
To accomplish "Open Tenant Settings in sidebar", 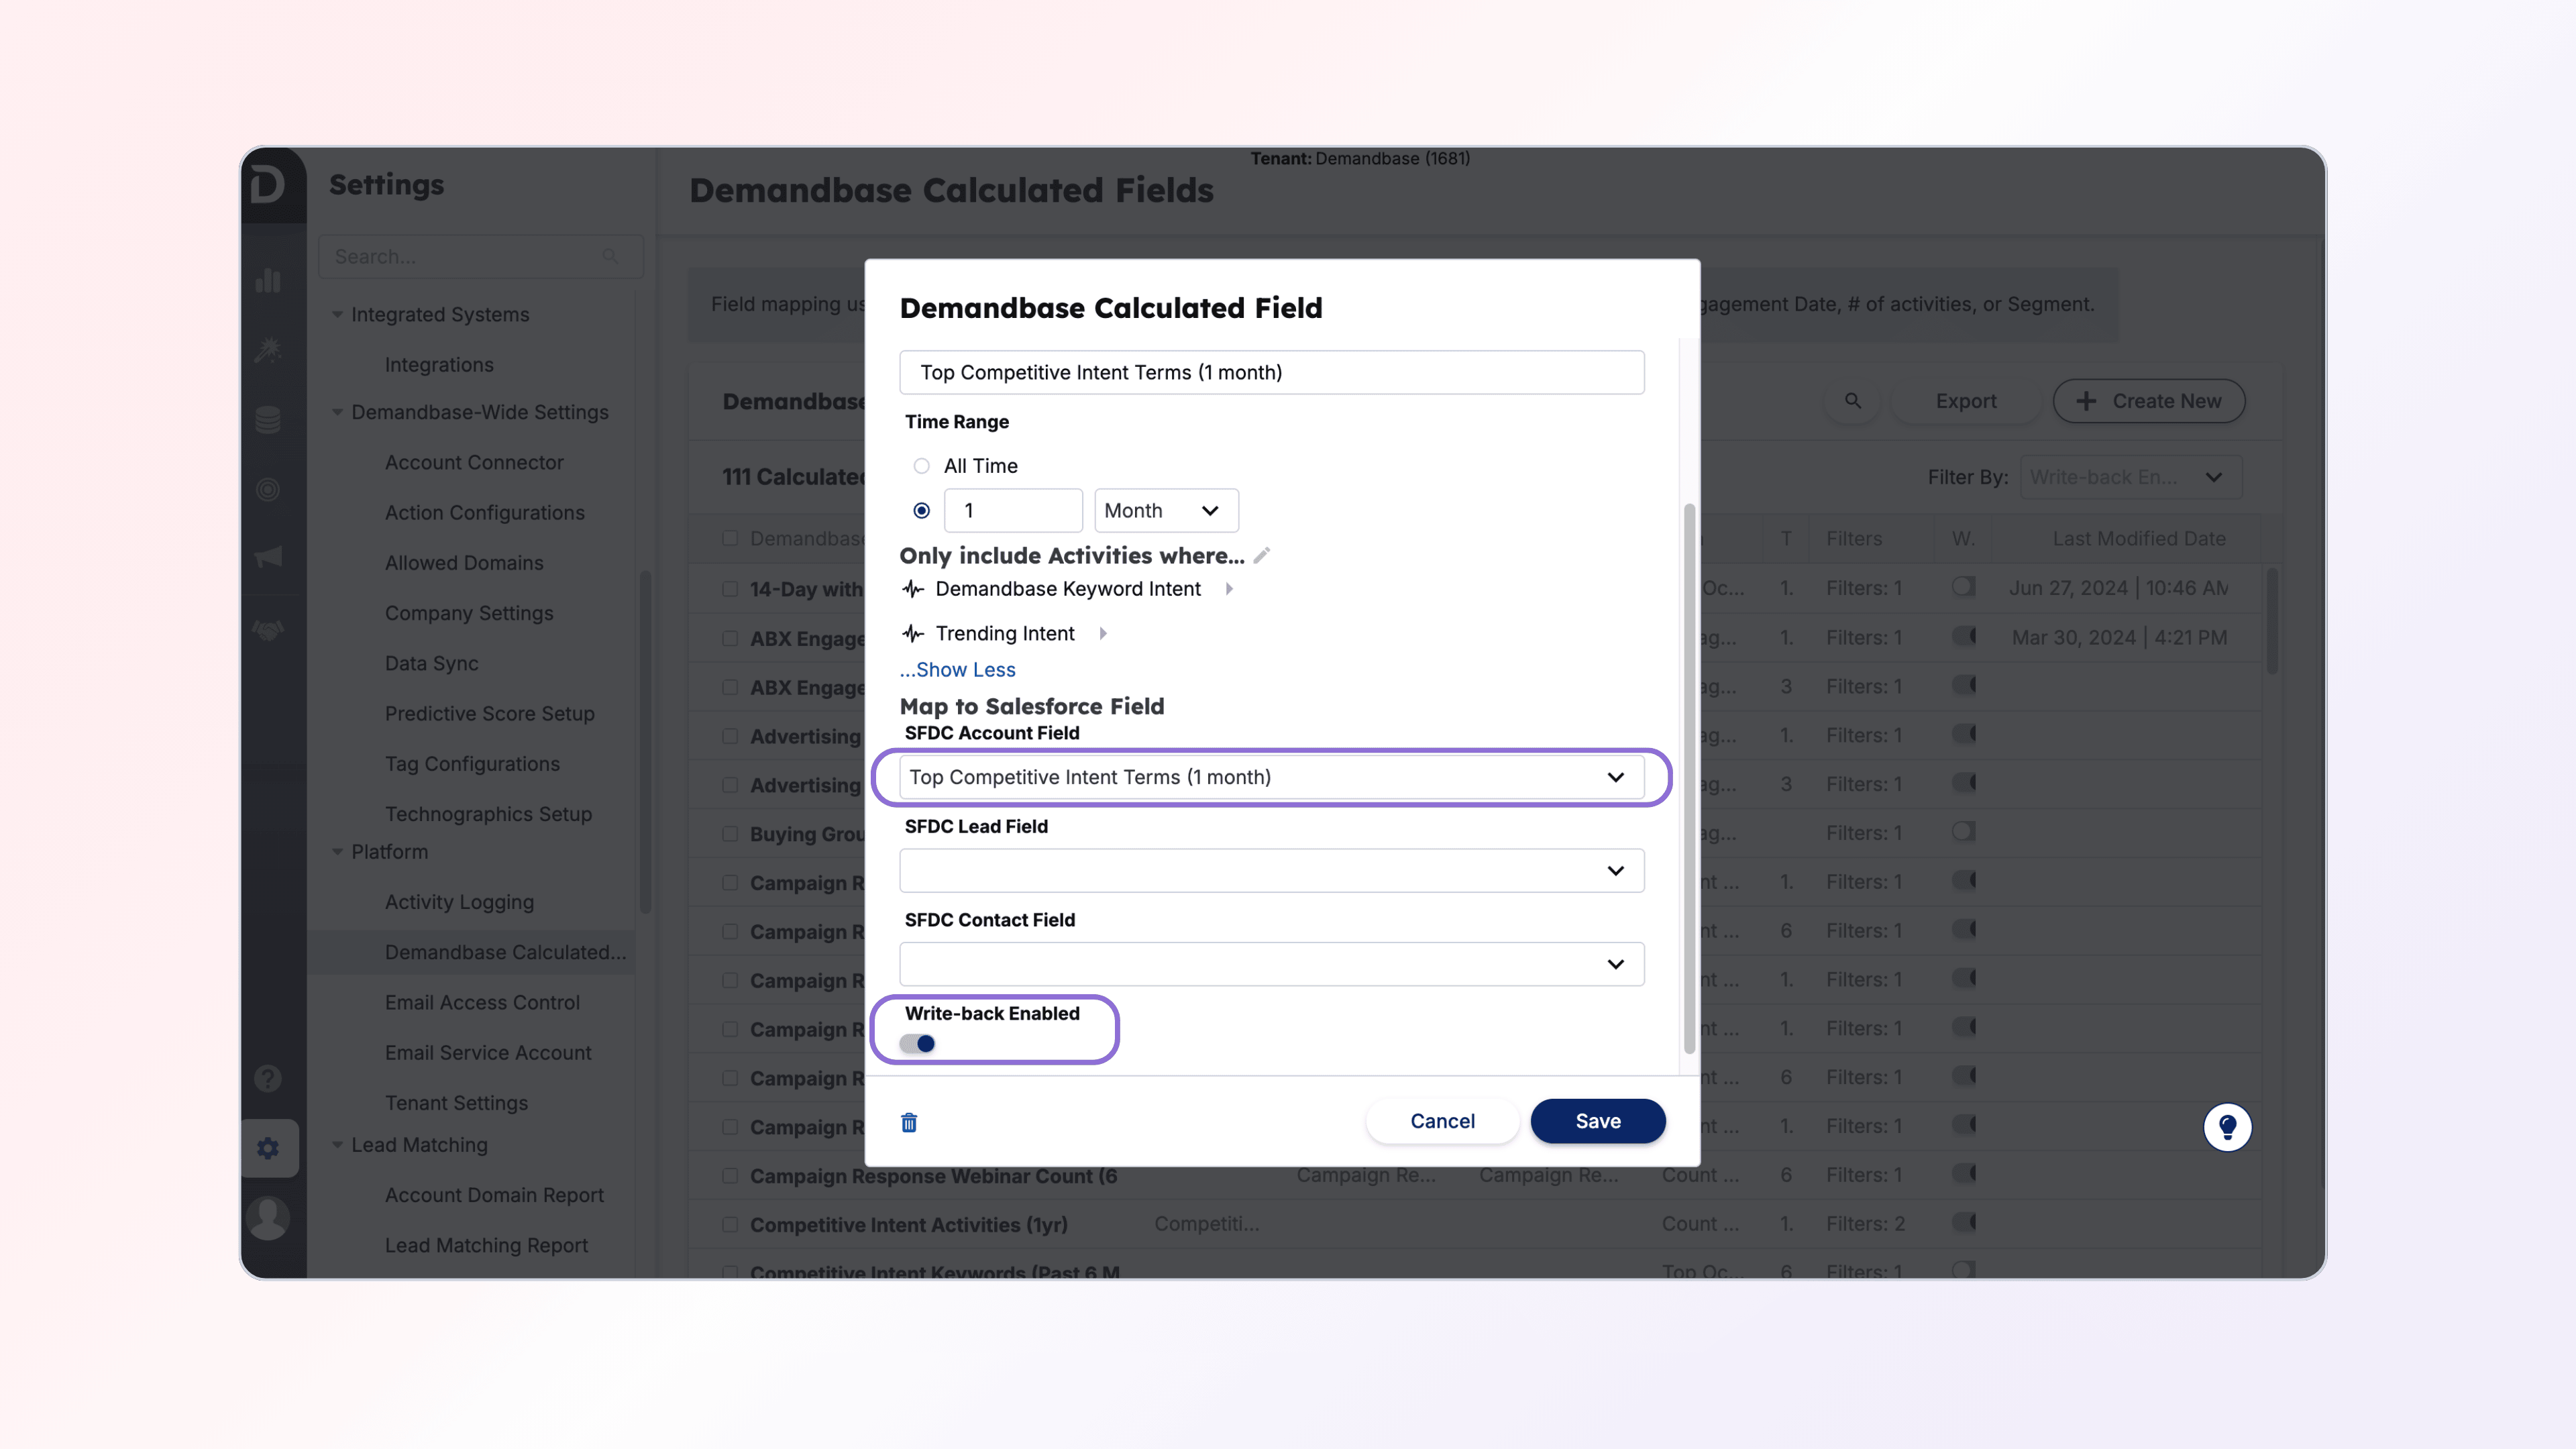I will tap(456, 1102).
